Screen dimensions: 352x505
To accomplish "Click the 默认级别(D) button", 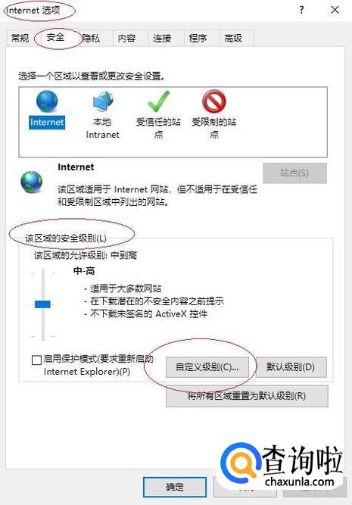I will (291, 367).
